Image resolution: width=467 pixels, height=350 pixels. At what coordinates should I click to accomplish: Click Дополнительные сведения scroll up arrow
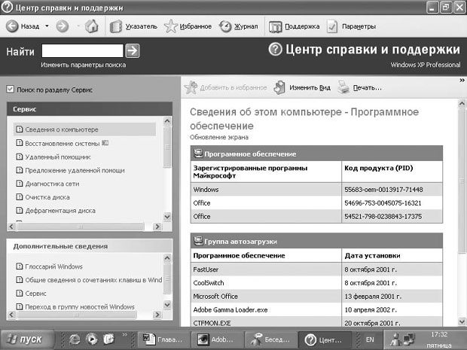[167, 258]
